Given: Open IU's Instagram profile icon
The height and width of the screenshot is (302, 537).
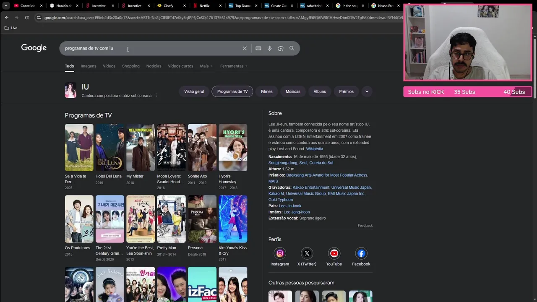Looking at the screenshot, I should tap(280, 253).
